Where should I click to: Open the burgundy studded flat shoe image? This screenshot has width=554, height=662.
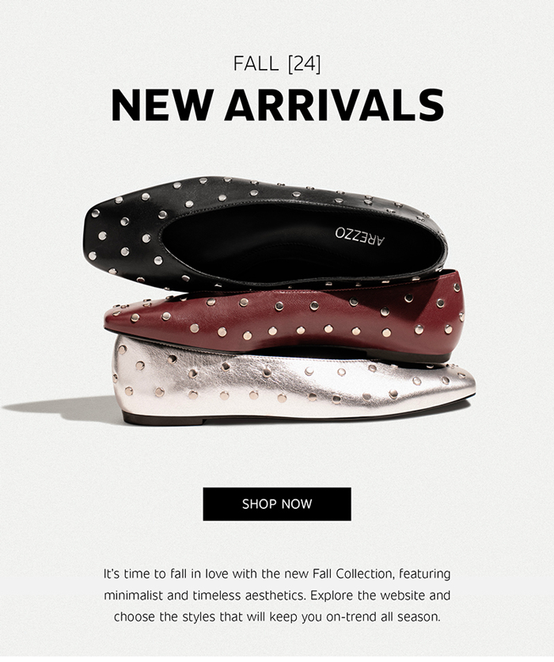(x=285, y=319)
